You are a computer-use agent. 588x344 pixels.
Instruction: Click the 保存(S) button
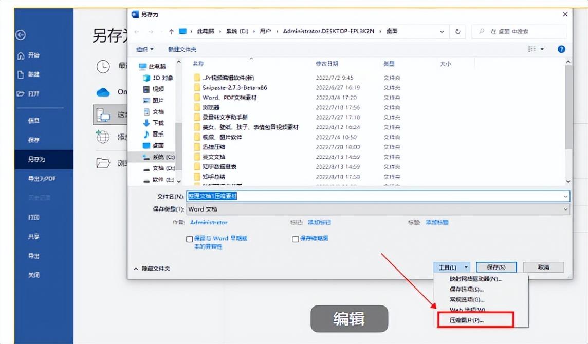(496, 267)
